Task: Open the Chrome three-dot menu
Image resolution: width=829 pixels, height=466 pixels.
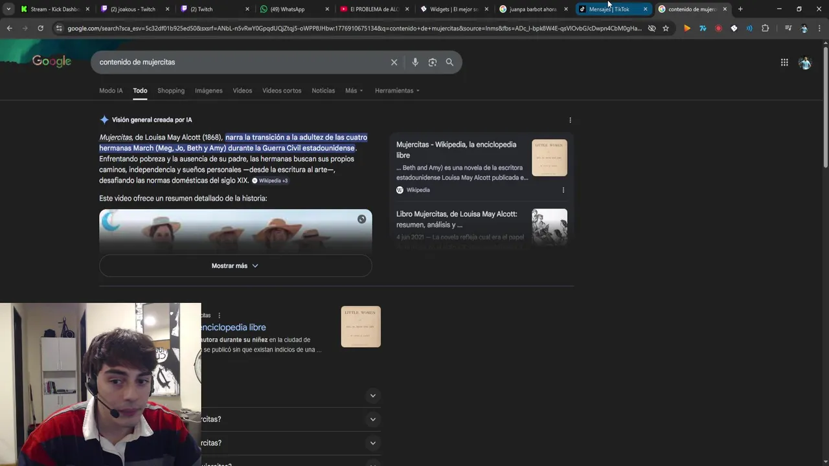Action: (x=819, y=28)
